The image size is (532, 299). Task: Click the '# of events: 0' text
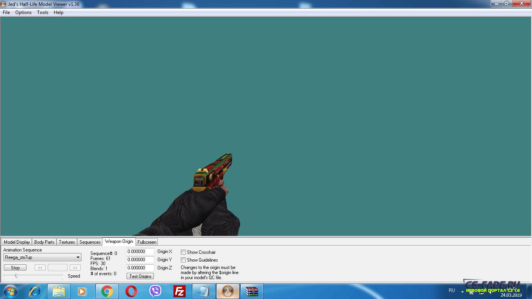tap(103, 274)
